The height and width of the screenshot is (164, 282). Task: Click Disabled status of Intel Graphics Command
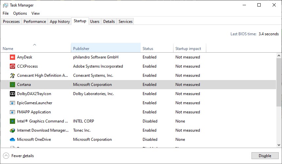[150, 121]
